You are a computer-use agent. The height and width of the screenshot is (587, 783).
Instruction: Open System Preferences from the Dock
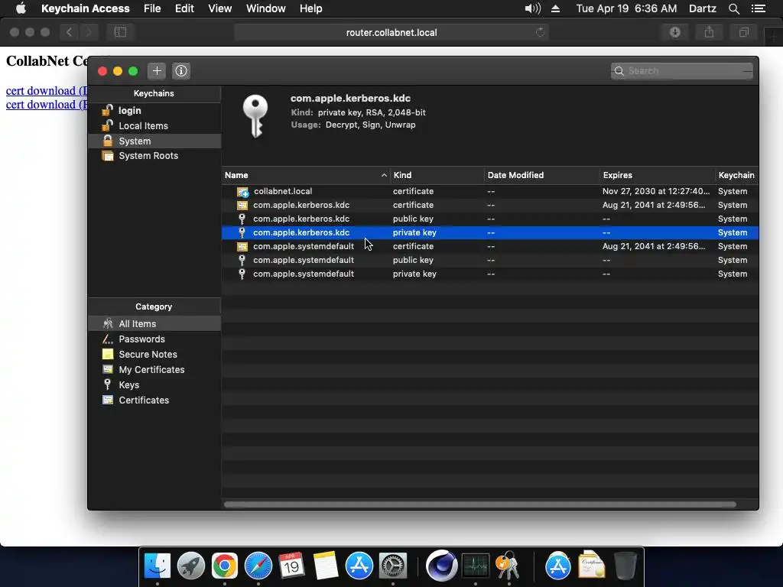[393, 566]
